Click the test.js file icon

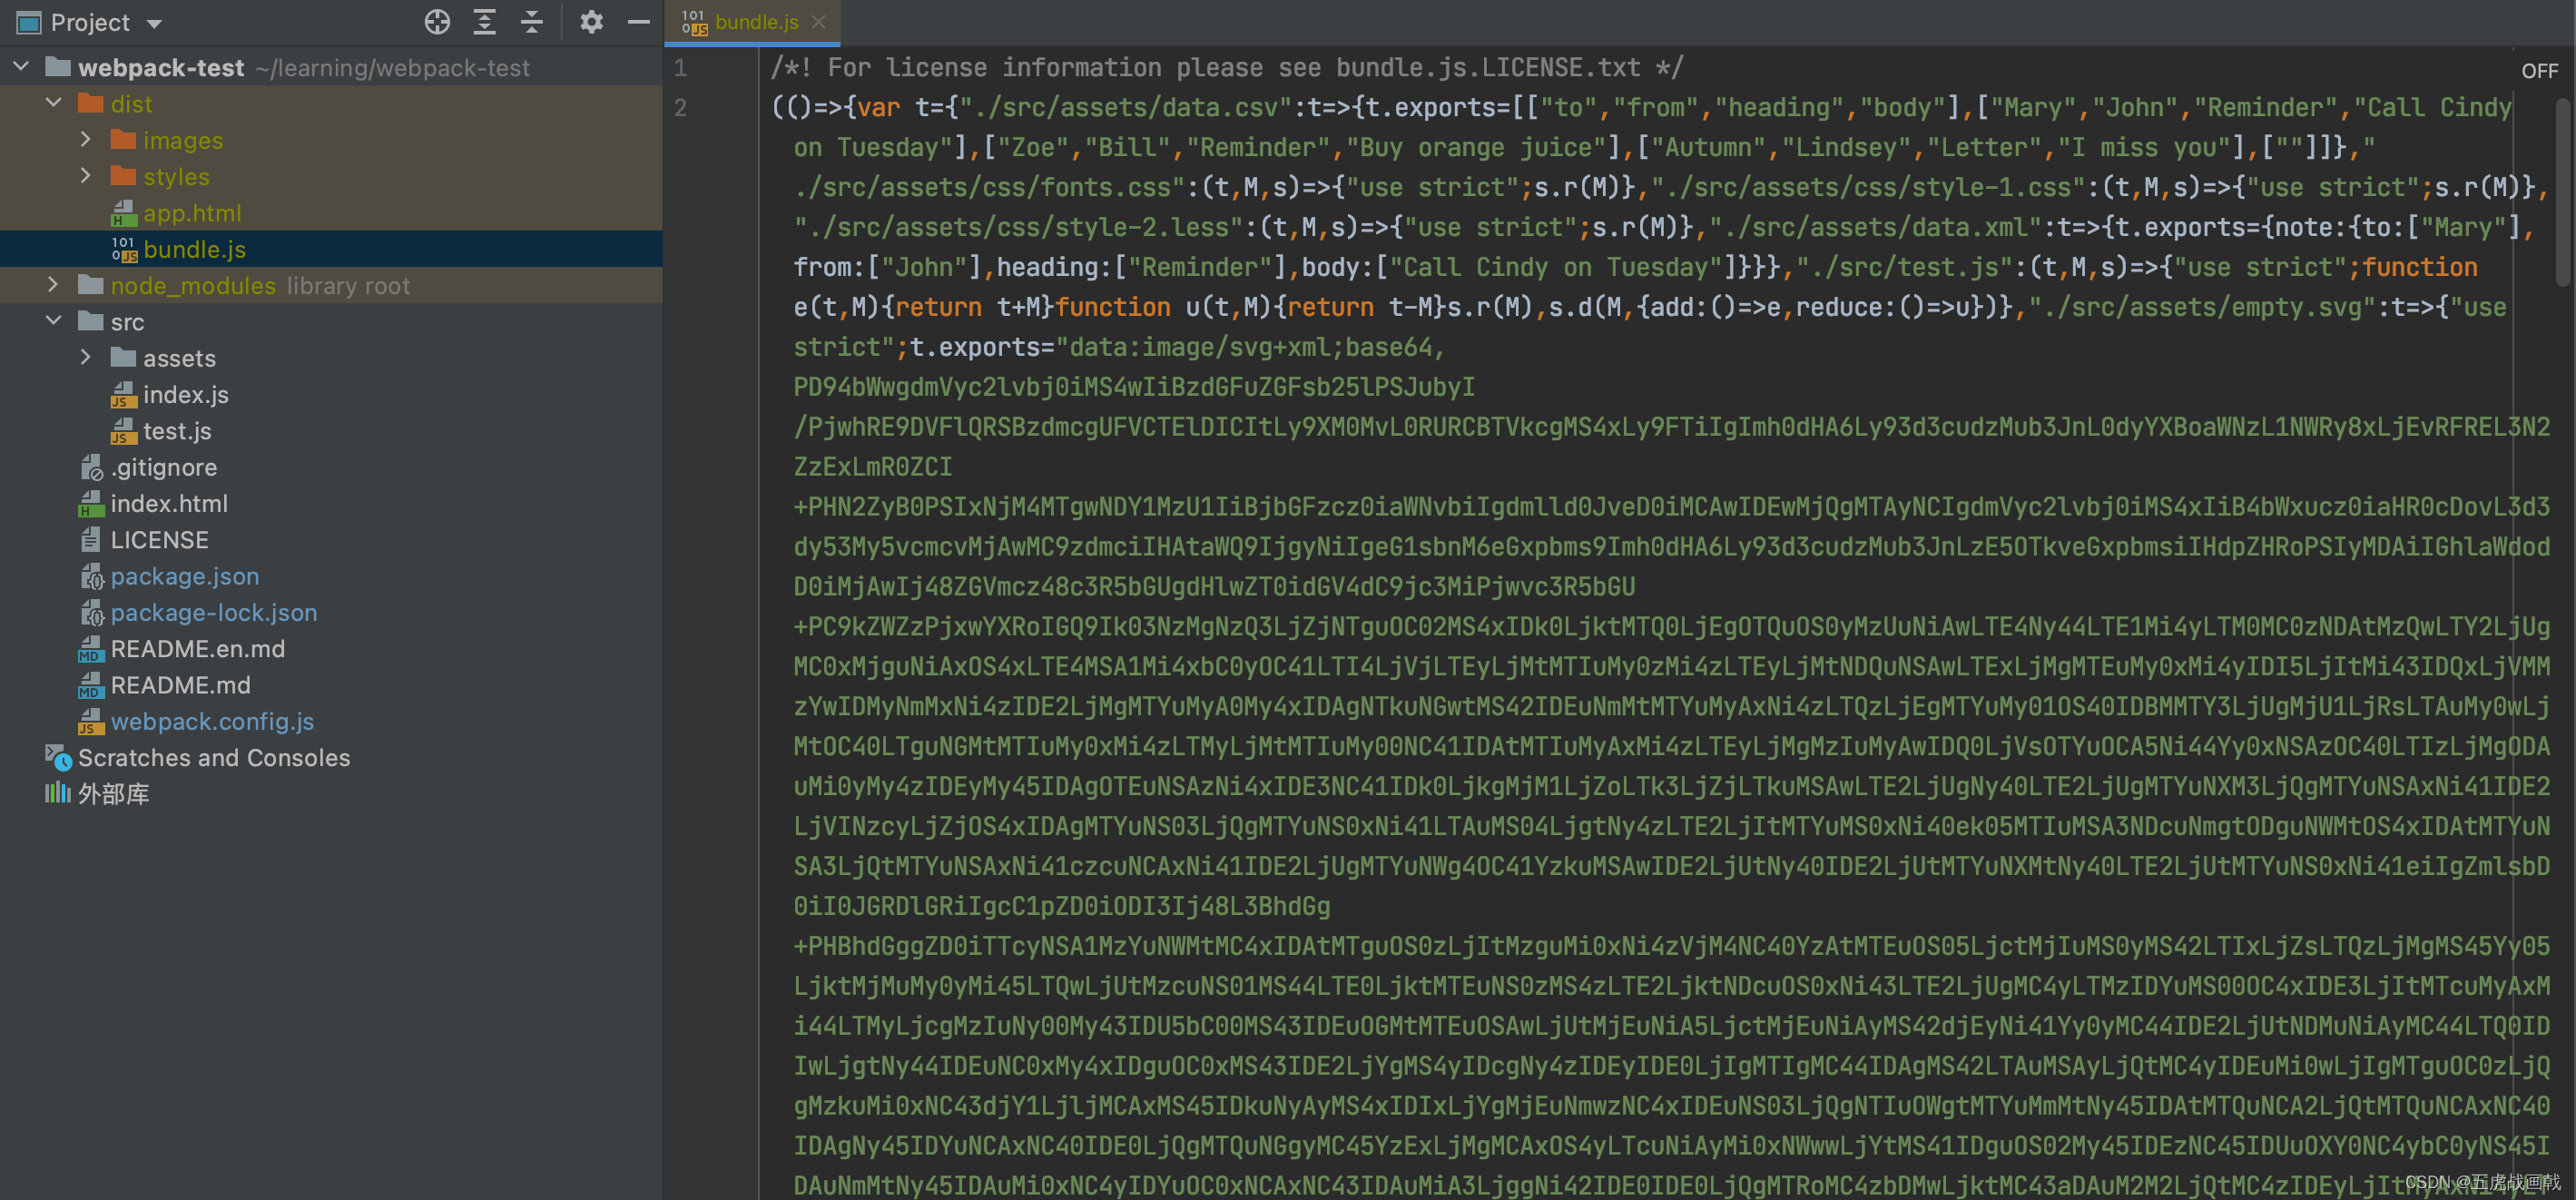(123, 431)
